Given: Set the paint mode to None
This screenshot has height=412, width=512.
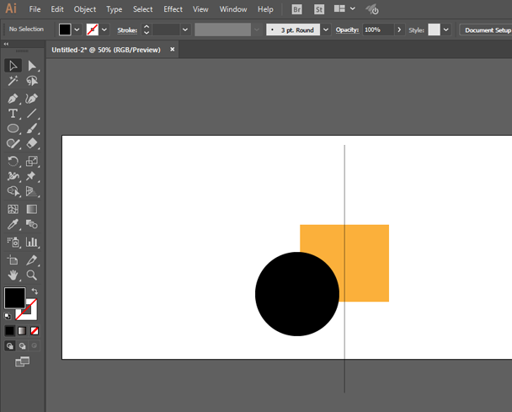Looking at the screenshot, I should tap(35, 331).
